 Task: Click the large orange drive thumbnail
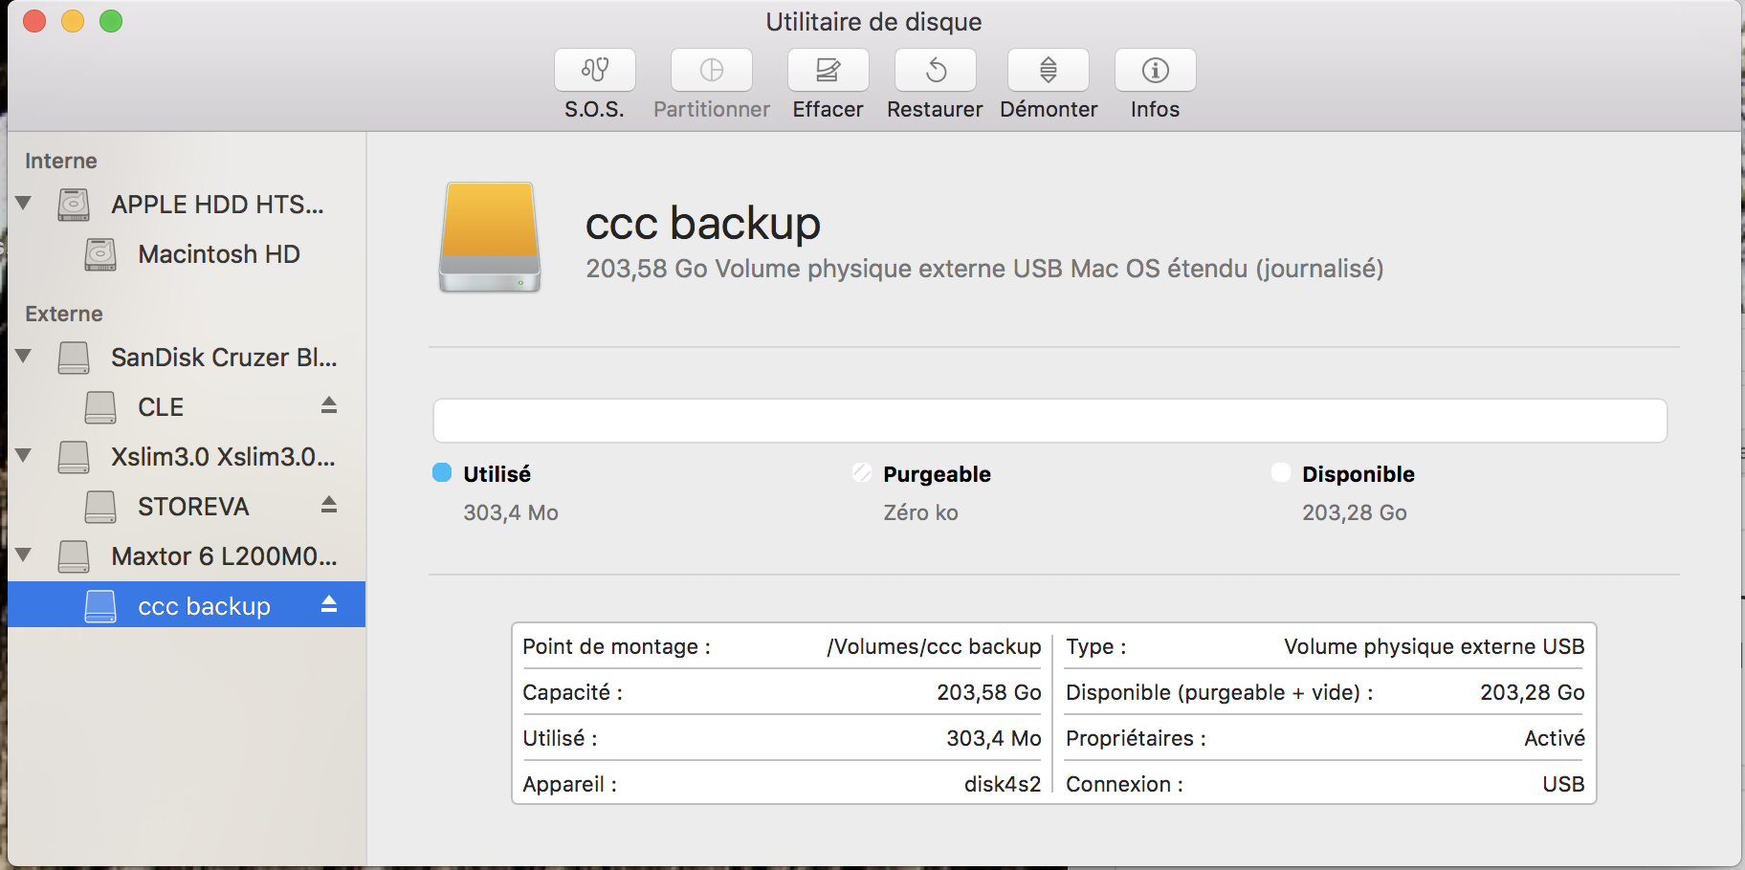tap(490, 237)
